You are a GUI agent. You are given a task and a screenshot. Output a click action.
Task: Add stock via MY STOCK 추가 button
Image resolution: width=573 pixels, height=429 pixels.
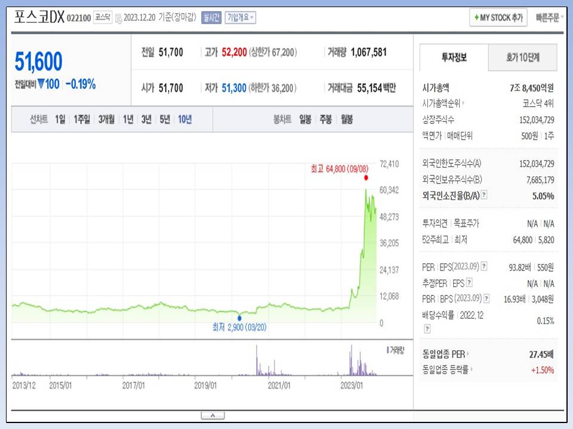498,17
